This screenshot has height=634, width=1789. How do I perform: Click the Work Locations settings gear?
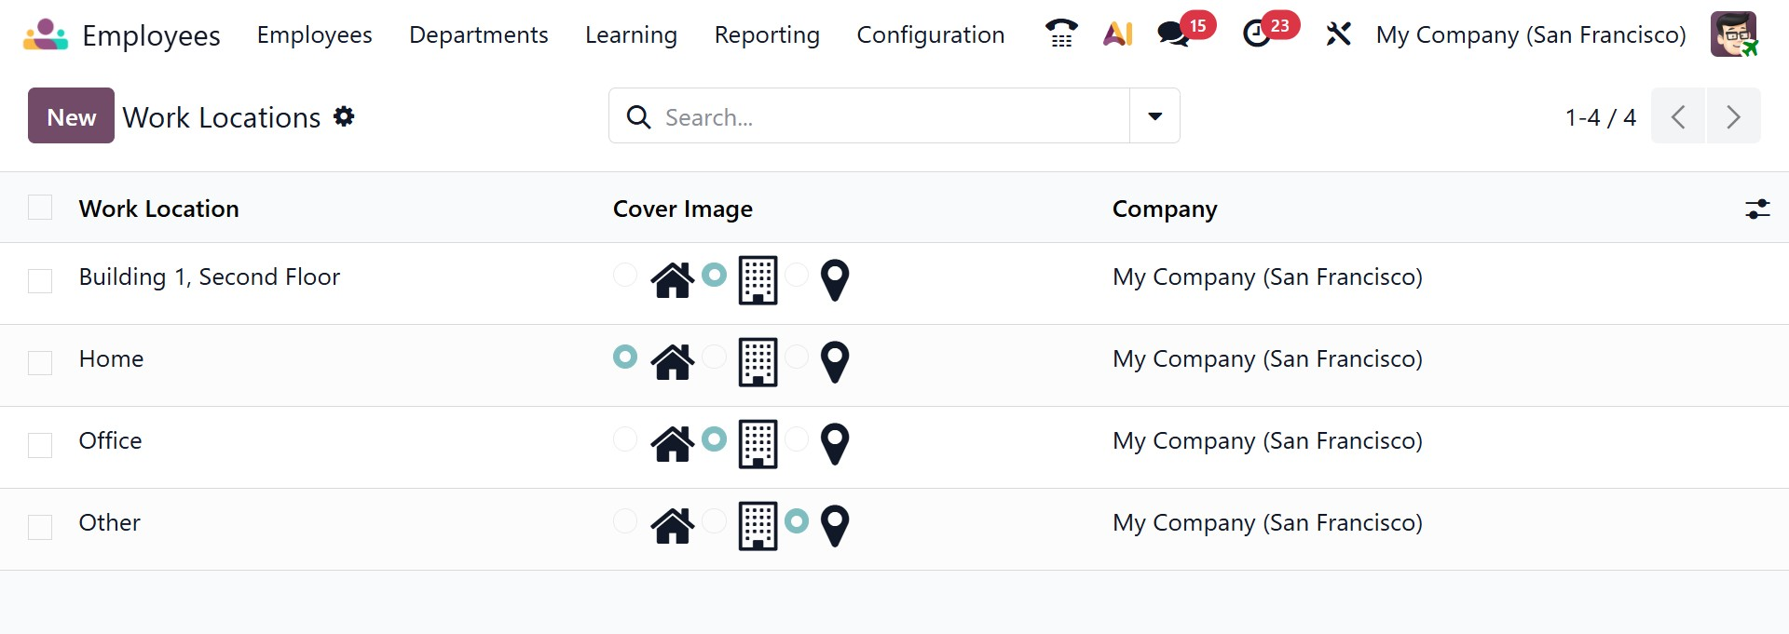(344, 116)
